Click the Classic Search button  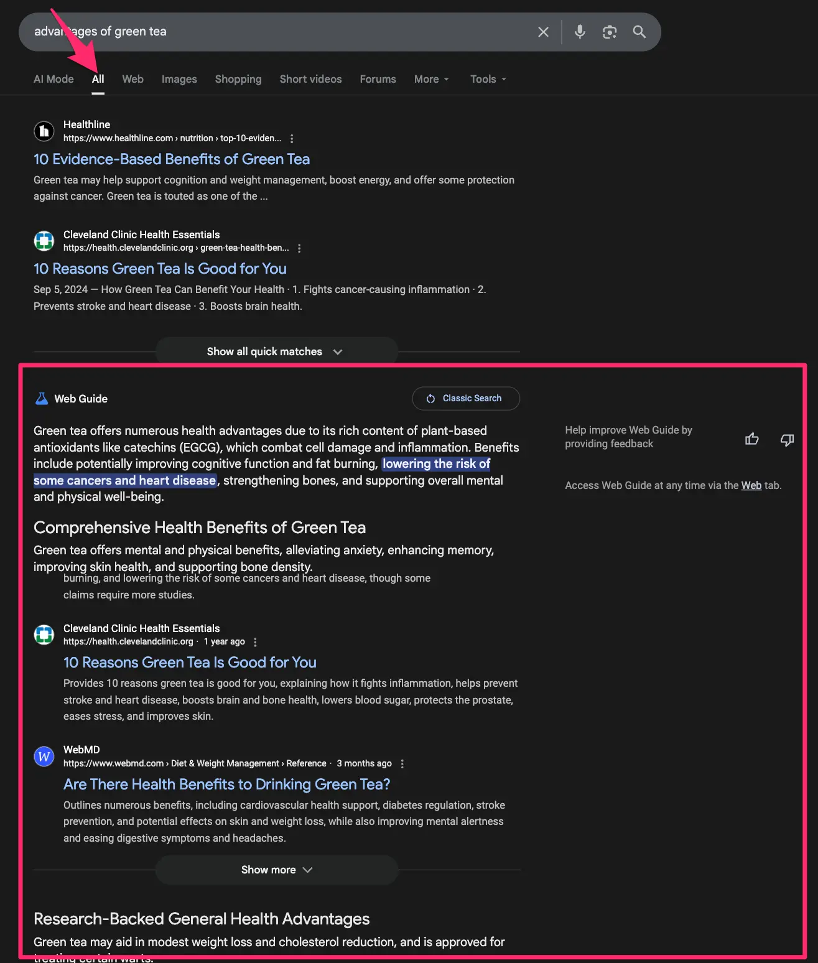click(465, 398)
